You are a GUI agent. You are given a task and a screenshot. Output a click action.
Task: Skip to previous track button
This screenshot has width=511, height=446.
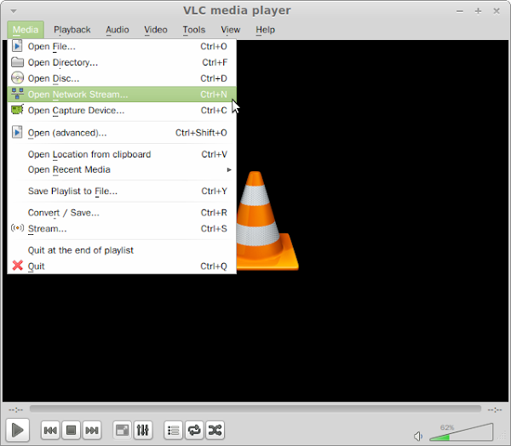tap(50, 431)
